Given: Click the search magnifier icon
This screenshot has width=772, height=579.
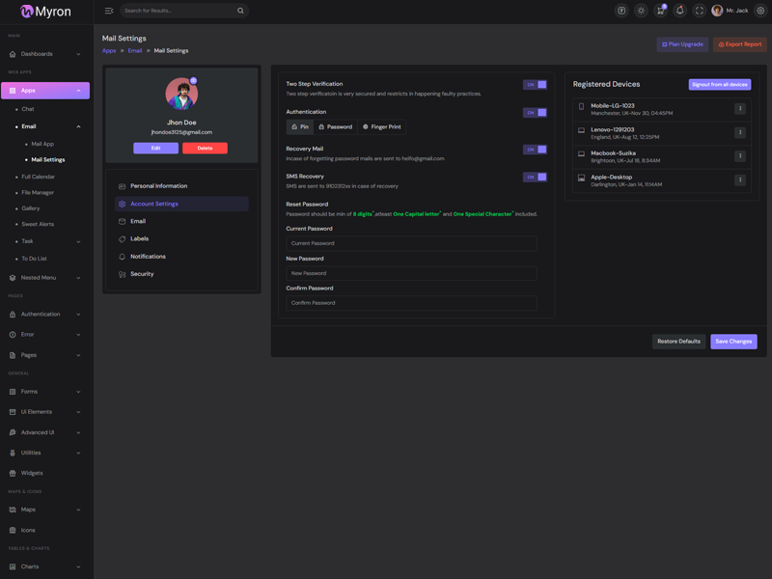Looking at the screenshot, I should click(240, 11).
